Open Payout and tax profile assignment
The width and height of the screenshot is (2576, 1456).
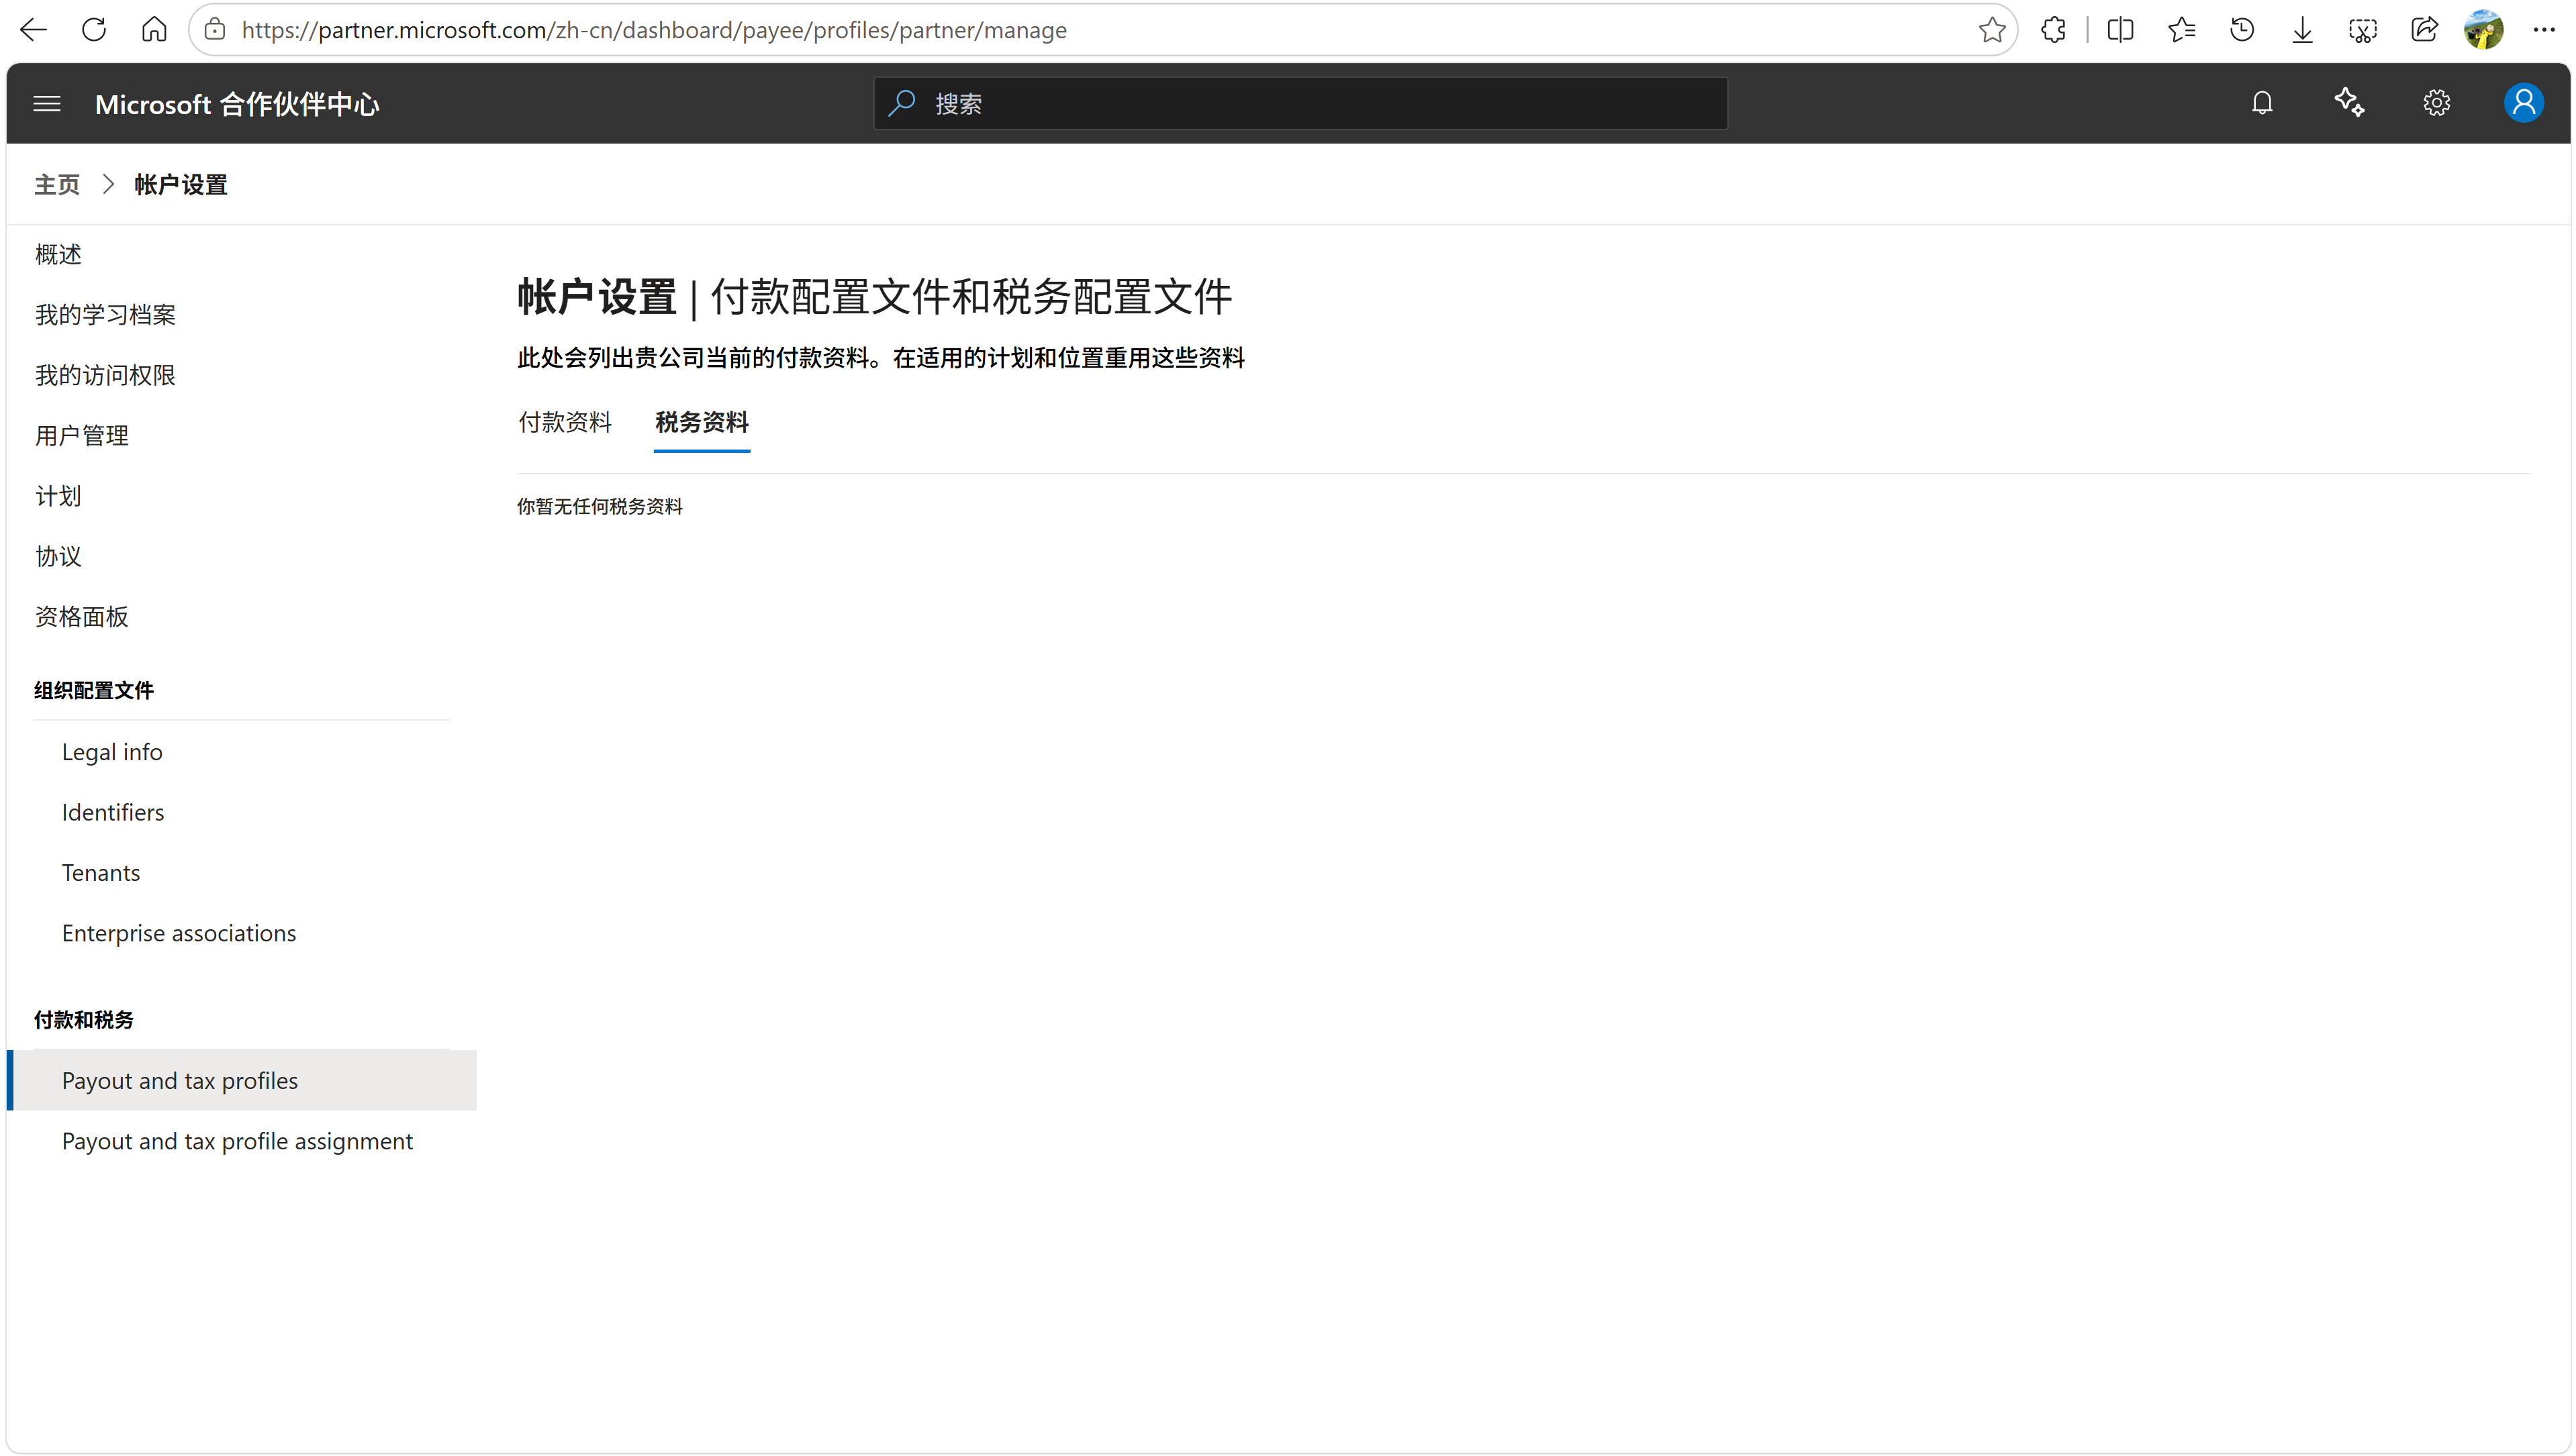tap(237, 1141)
